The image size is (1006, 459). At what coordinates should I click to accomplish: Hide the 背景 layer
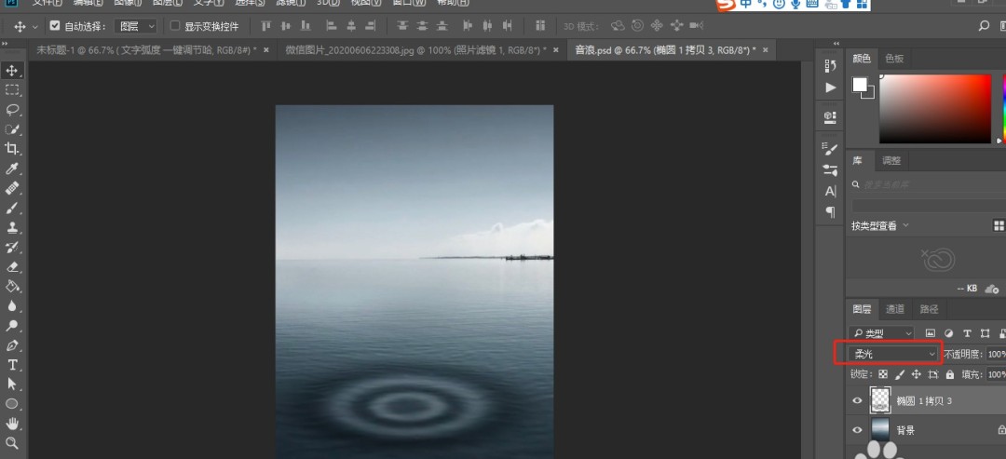[x=858, y=430]
